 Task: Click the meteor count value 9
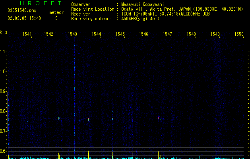point(56,18)
